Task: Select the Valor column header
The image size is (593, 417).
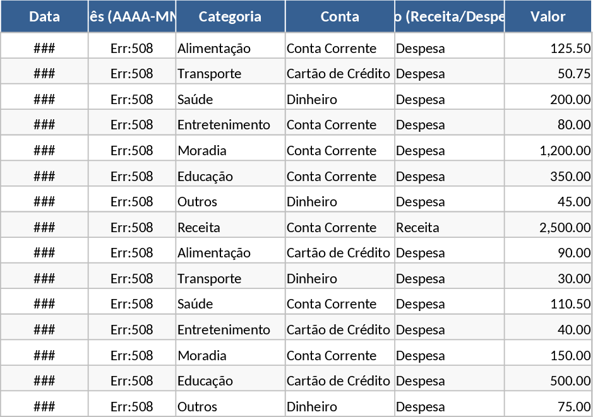Action: (x=548, y=16)
